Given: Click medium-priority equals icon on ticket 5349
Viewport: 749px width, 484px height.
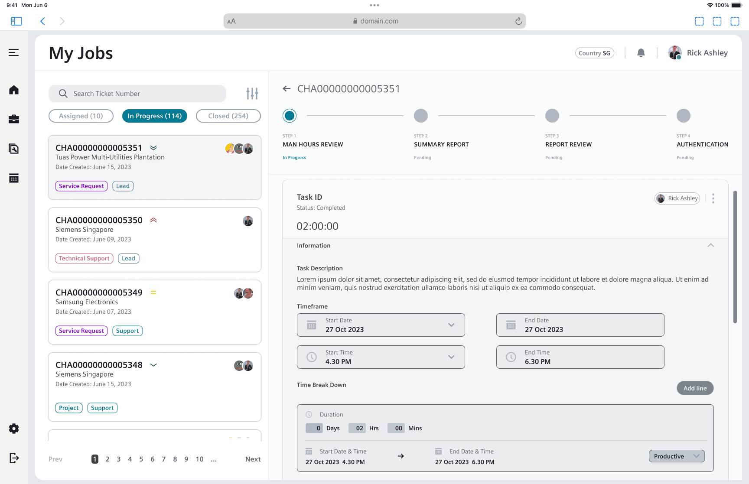Looking at the screenshot, I should (x=153, y=292).
